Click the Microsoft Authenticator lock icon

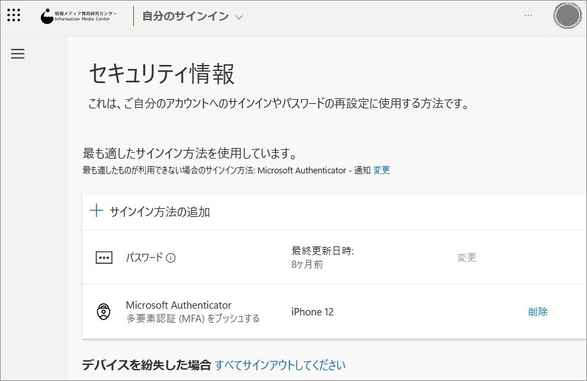click(x=103, y=311)
